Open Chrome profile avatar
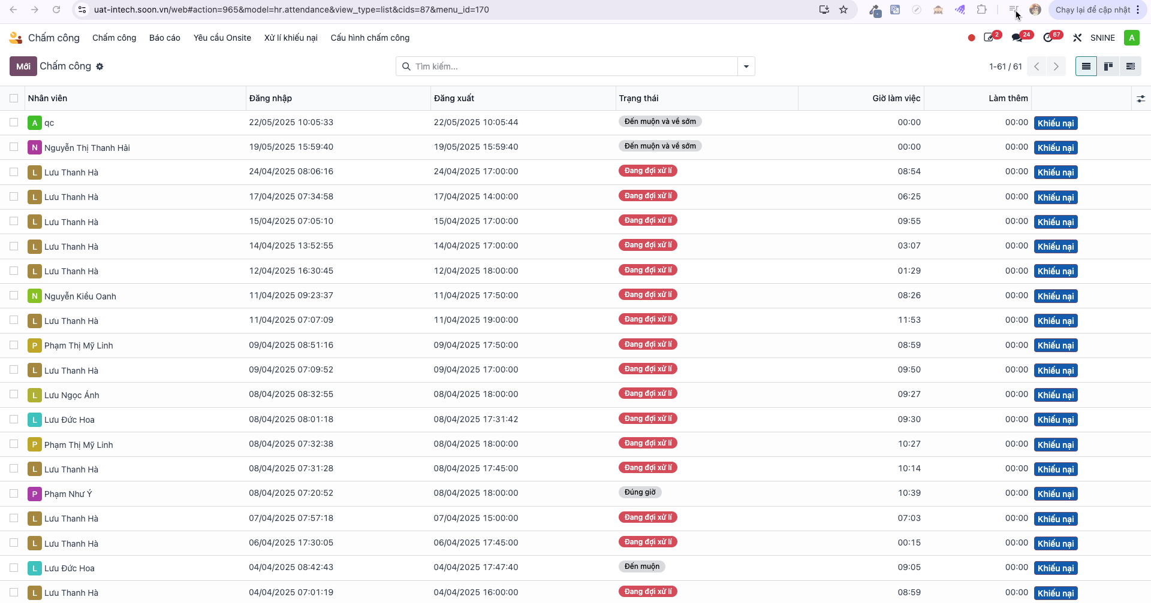This screenshot has height=603, width=1151. point(1035,10)
